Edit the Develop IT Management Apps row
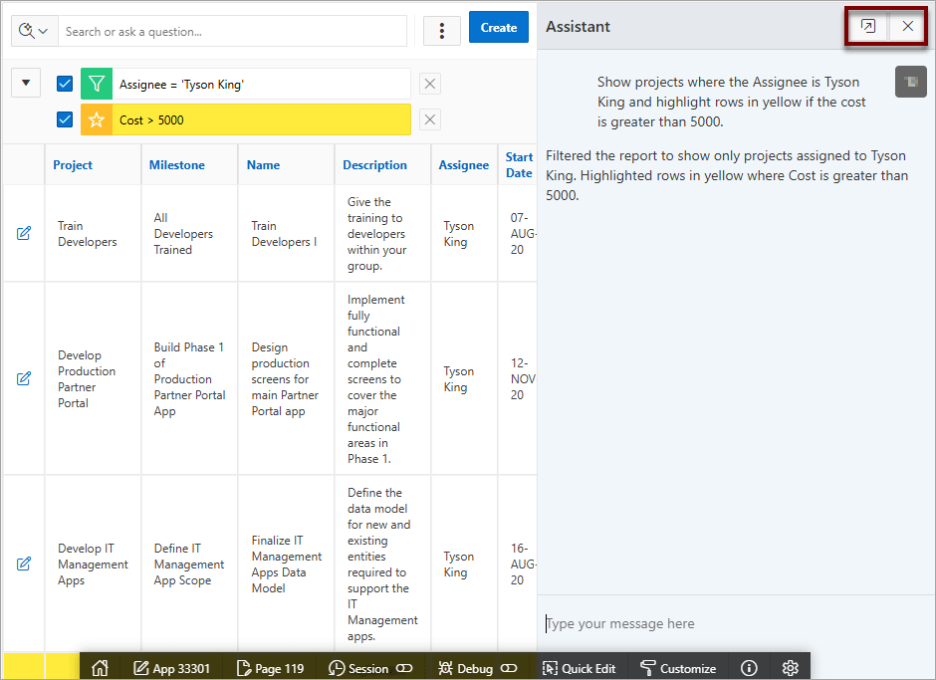 [x=24, y=564]
